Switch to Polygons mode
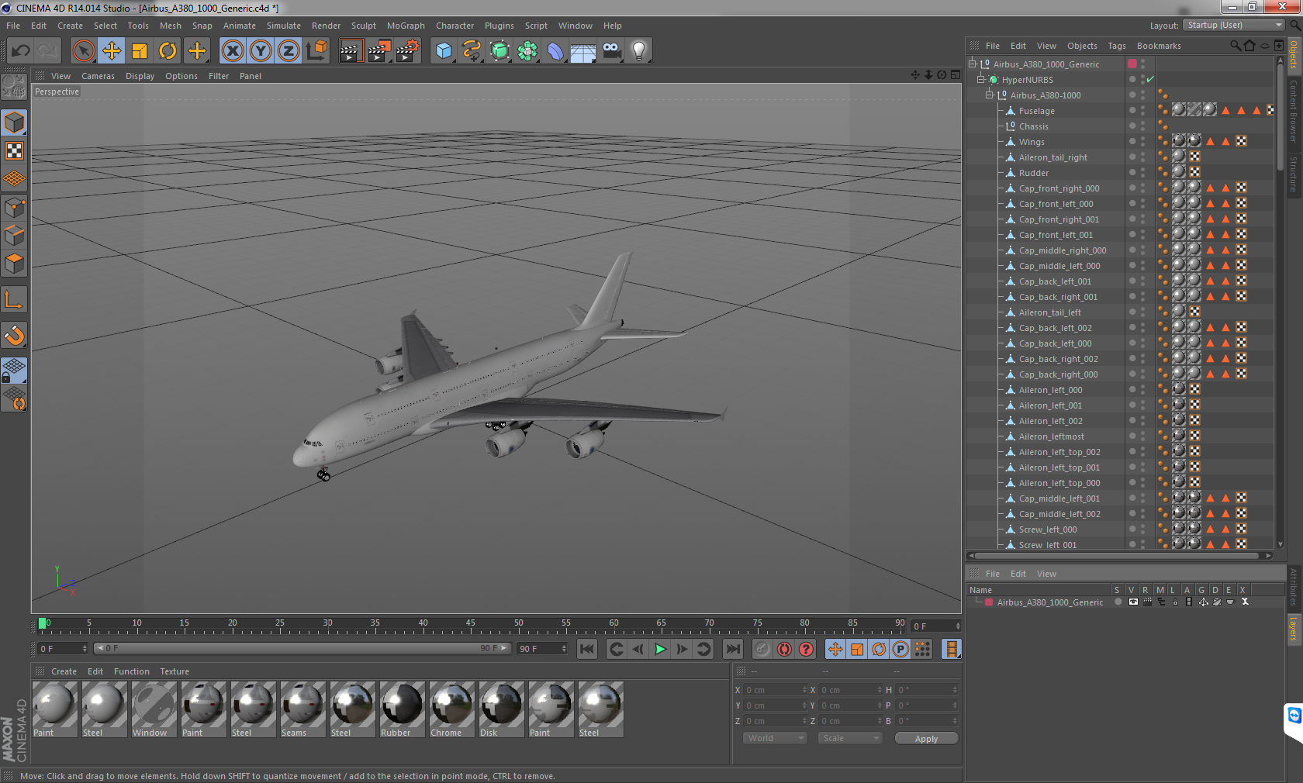 14,264
